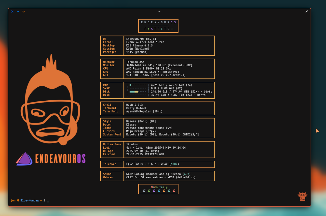Screen dimensions: 326x216
Task: Click the orange noodle bowl icon
Action: 164,191
